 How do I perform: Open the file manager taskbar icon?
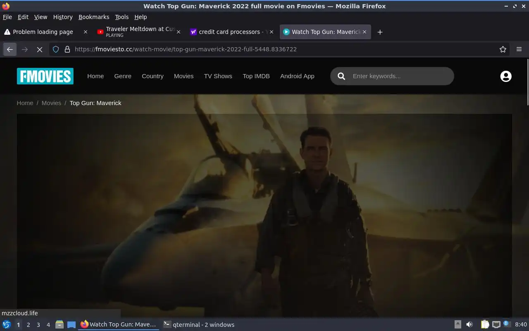point(60,325)
